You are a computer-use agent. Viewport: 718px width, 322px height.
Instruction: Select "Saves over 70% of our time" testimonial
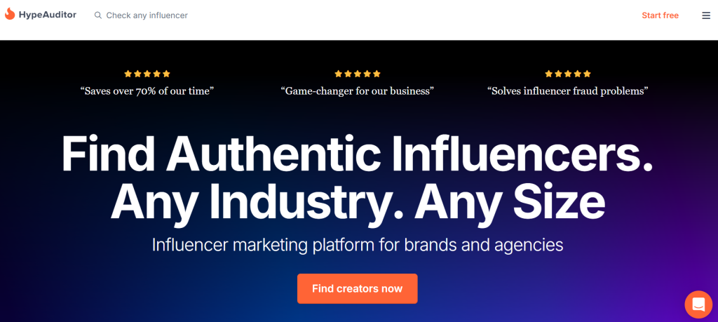(147, 91)
